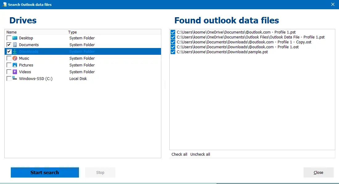The height and width of the screenshot is (184, 339).
Task: Uncheck the @outlook.com - Profile 1.ost entry
Action: click(173, 47)
